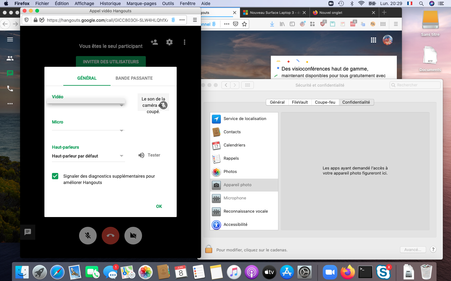The width and height of the screenshot is (451, 281).
Task: Switch to the GÉNÉRAL settings tab
Action: [87, 78]
